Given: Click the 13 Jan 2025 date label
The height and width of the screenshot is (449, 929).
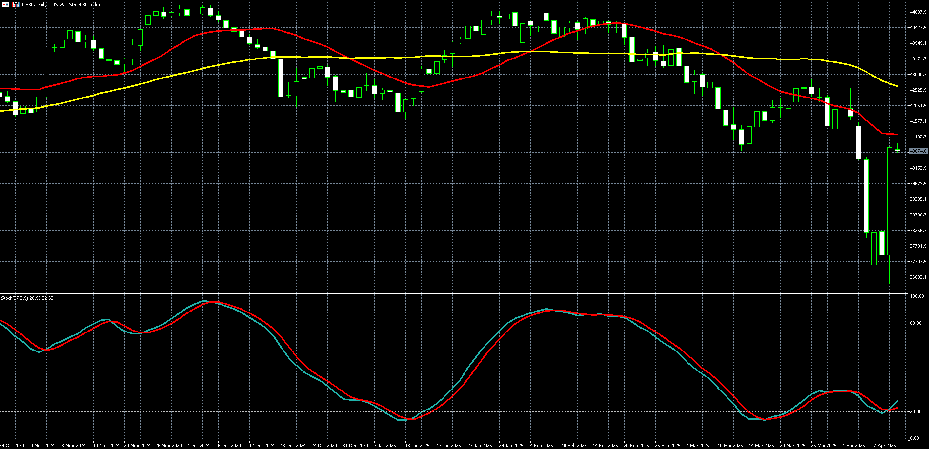Looking at the screenshot, I should tap(417, 445).
